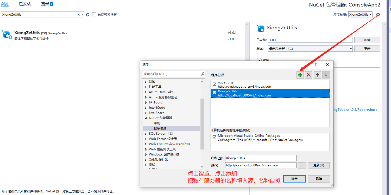
Task: Click 更新(U) source update button
Action: tap(319, 165)
